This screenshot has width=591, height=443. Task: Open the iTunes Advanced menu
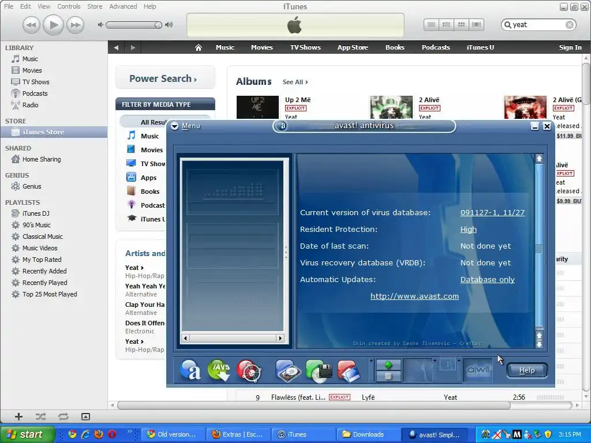[123, 6]
